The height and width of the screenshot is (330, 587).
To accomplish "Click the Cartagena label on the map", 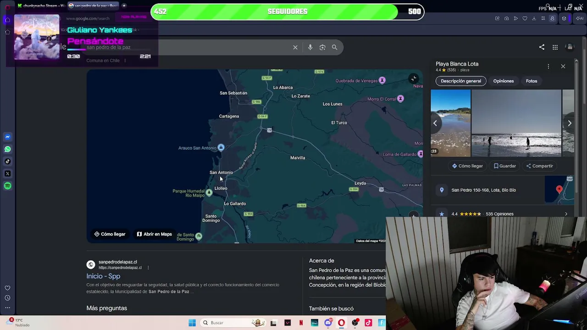I will (x=229, y=116).
